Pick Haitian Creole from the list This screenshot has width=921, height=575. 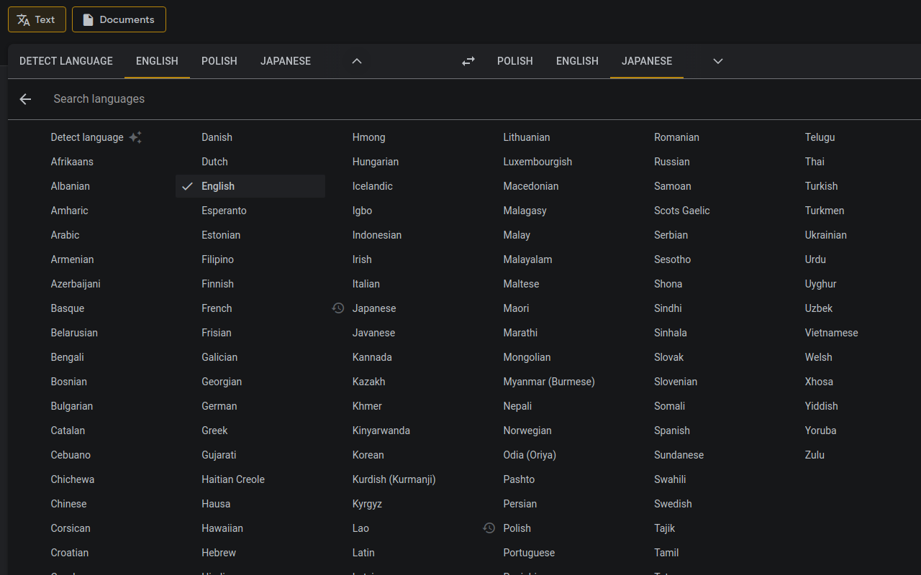coord(233,479)
